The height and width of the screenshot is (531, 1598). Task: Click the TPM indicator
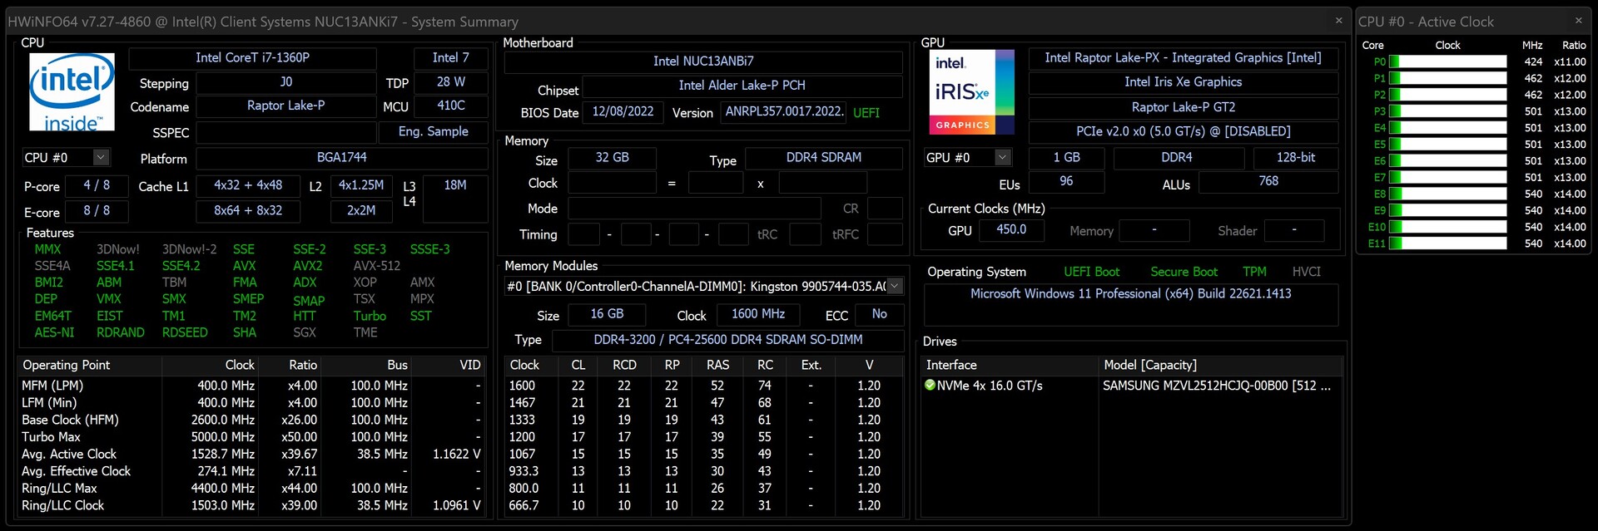(1254, 272)
